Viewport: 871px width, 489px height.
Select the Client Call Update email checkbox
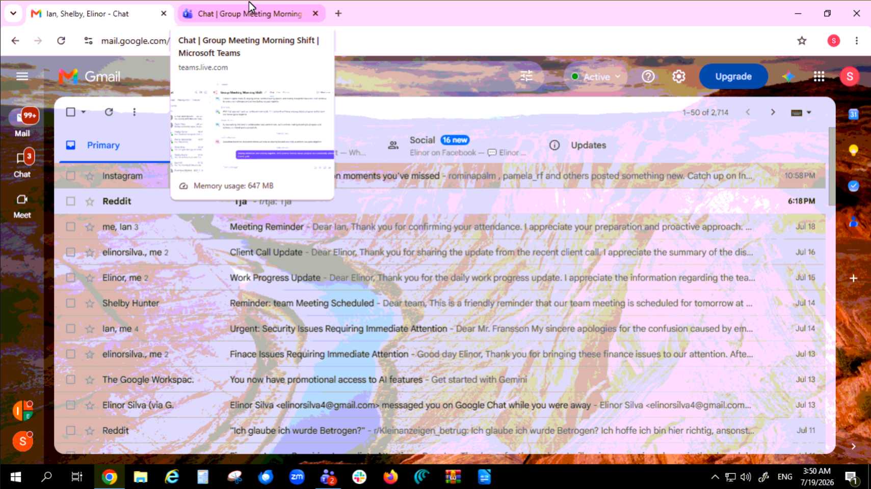(x=71, y=252)
